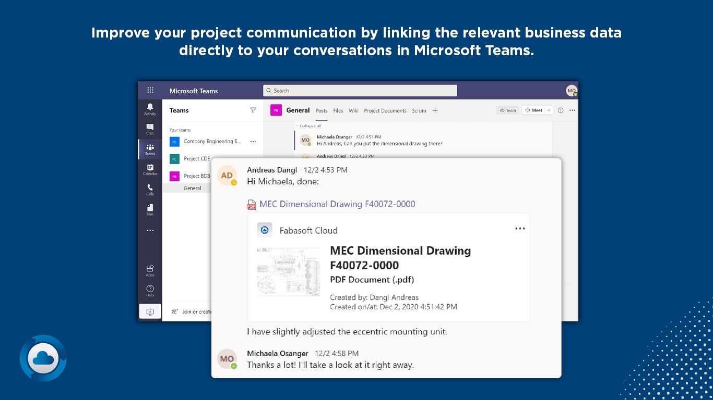Start a meeting with Meet button
Screen dimensions: 713x400
[533, 110]
